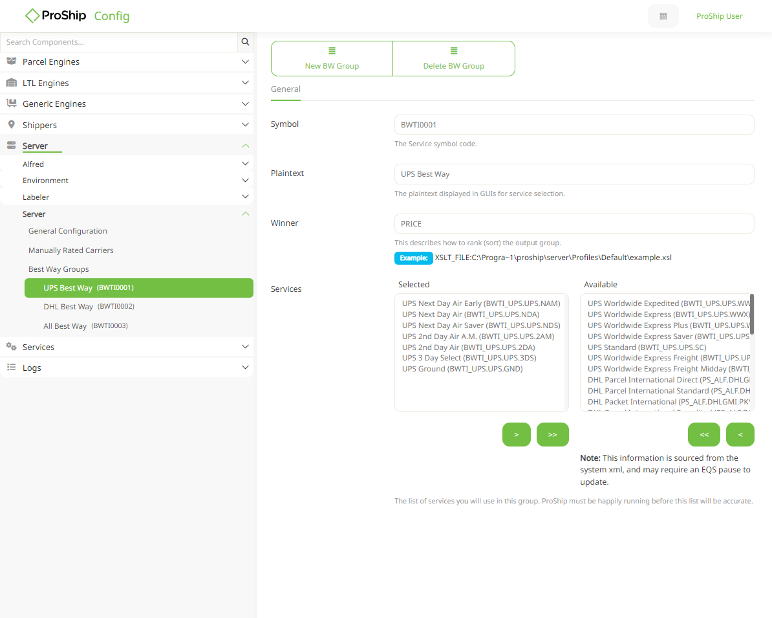
Task: Click the Winner field PRICE
Action: (574, 224)
